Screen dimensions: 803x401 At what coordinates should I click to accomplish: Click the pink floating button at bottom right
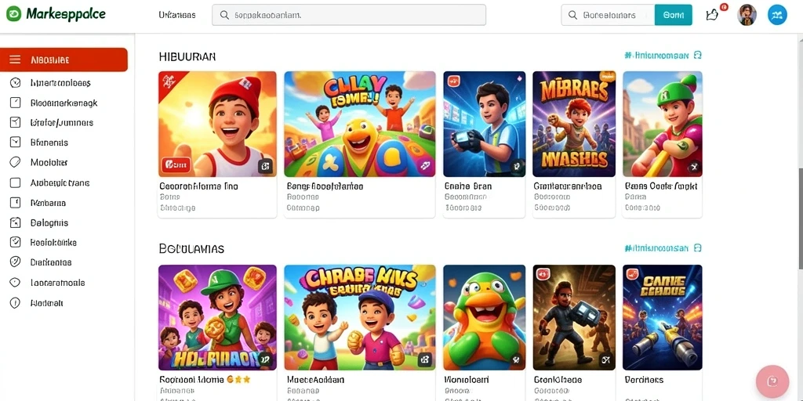pyautogui.click(x=772, y=381)
